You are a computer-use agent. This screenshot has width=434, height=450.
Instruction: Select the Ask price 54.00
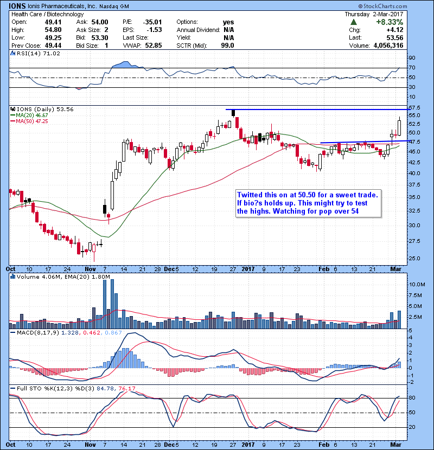point(100,22)
